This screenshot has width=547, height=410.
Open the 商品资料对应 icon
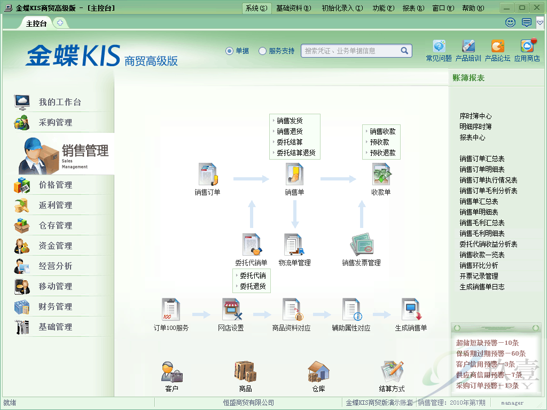pyautogui.click(x=292, y=309)
